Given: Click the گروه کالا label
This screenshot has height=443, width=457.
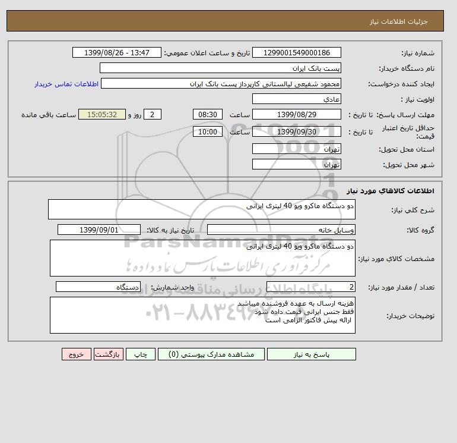Looking at the screenshot, I should [421, 230].
